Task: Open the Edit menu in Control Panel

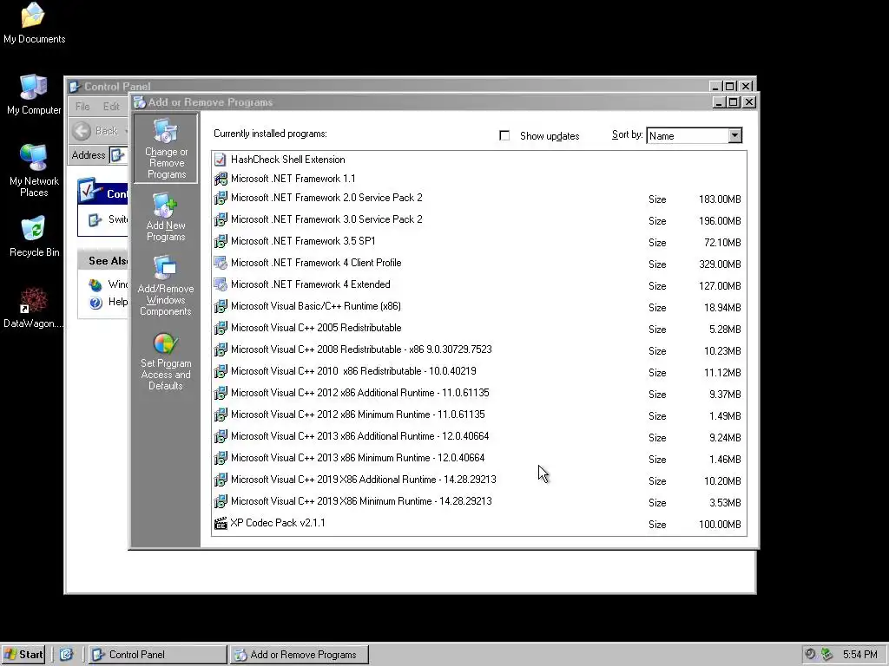Action: (x=111, y=107)
